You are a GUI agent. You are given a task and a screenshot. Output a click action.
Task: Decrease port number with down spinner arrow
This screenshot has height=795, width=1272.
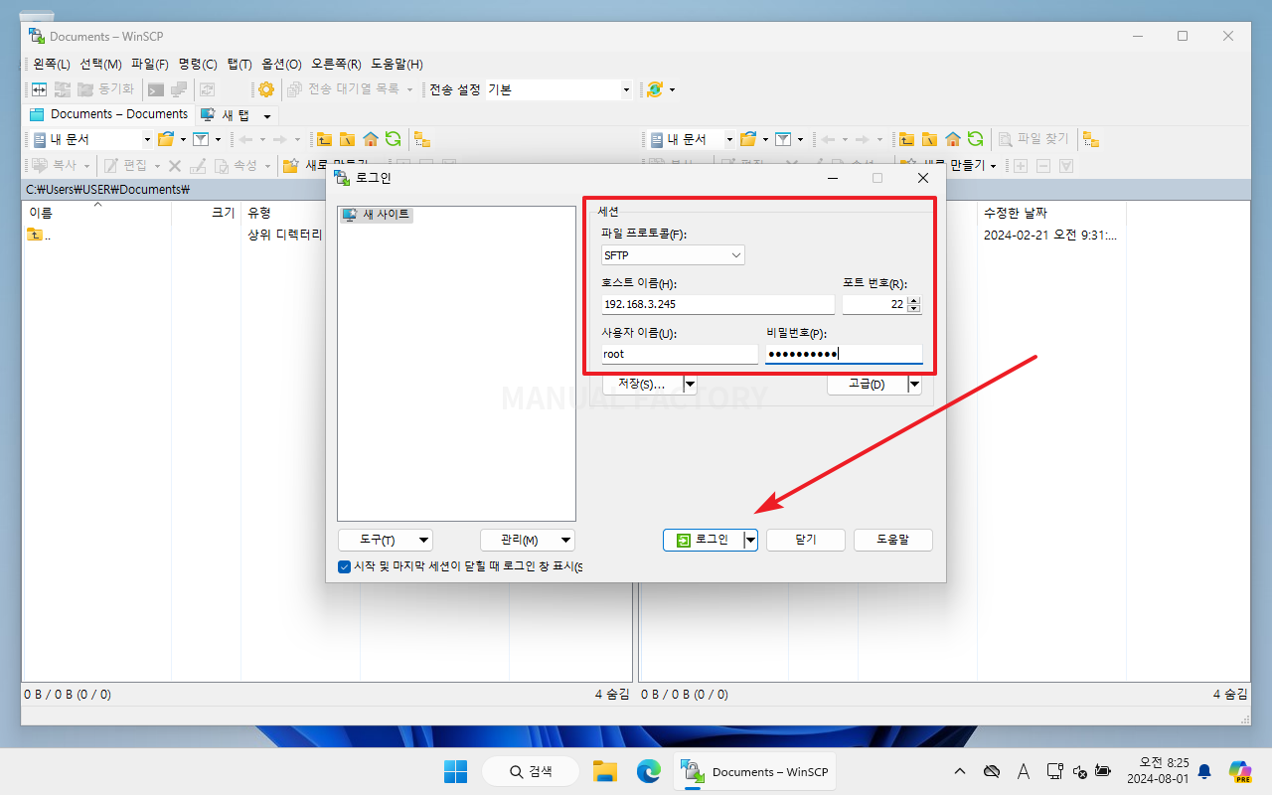coord(914,309)
